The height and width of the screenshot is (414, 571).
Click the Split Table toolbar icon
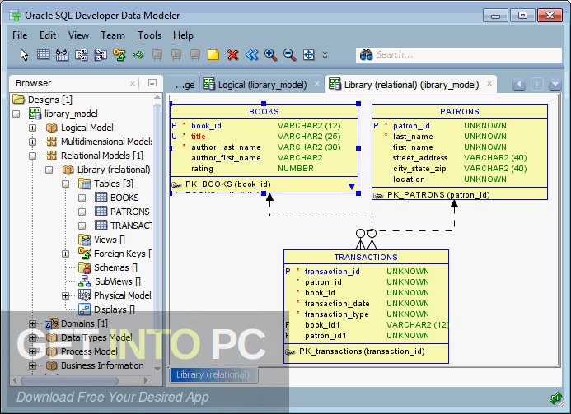81,55
